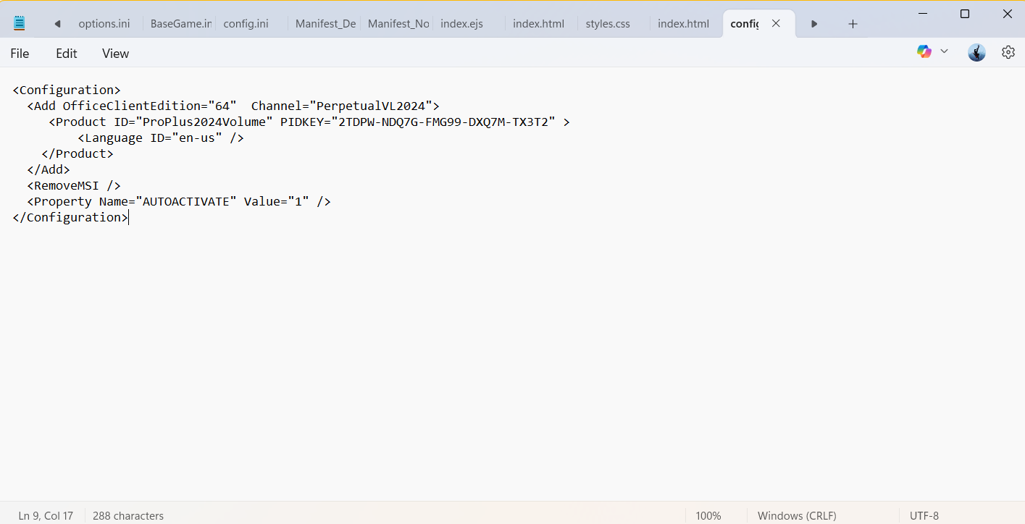Close the active config tab
This screenshot has width=1025, height=524.
tap(776, 23)
